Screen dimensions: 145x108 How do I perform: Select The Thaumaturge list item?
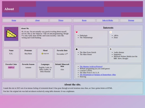(x=86, y=38)
